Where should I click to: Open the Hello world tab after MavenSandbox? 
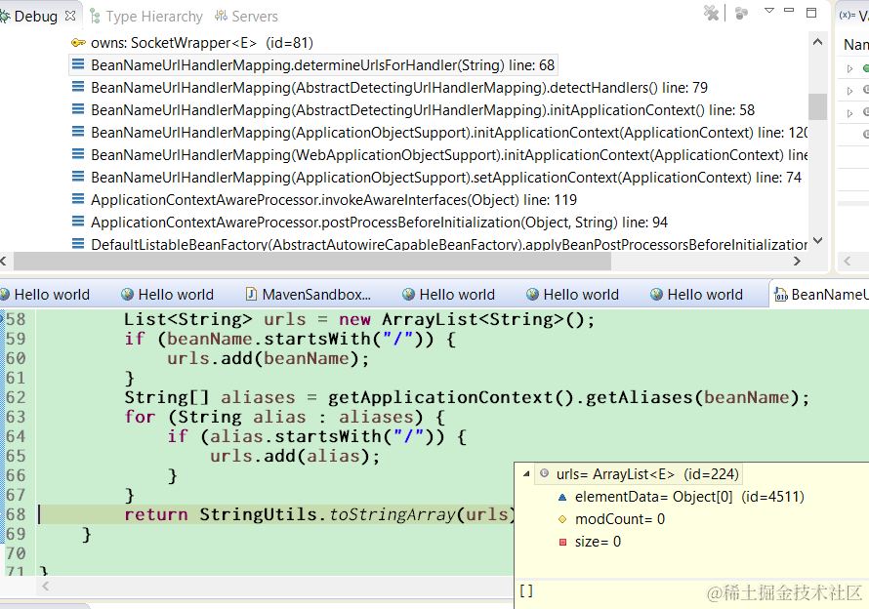pyautogui.click(x=448, y=294)
